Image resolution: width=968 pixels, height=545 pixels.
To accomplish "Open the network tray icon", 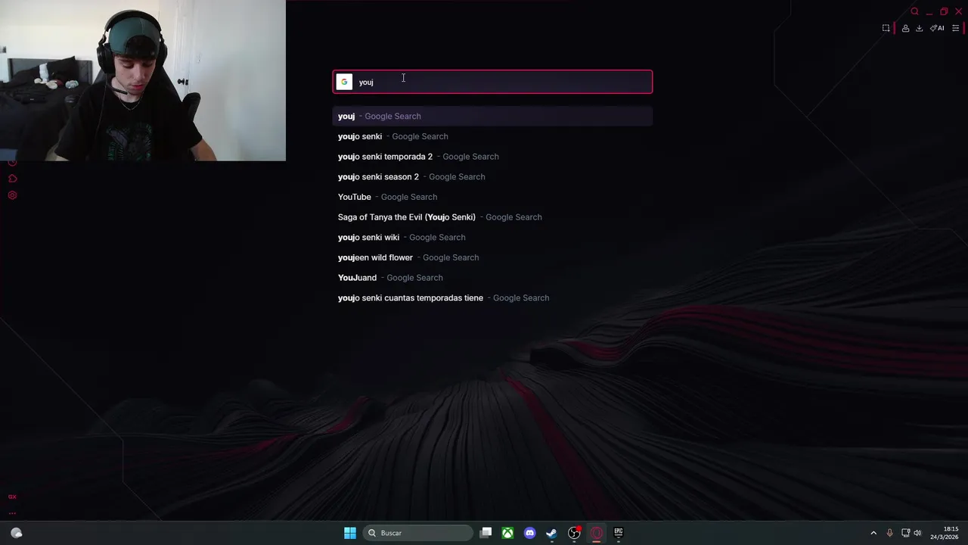I will click(x=905, y=533).
